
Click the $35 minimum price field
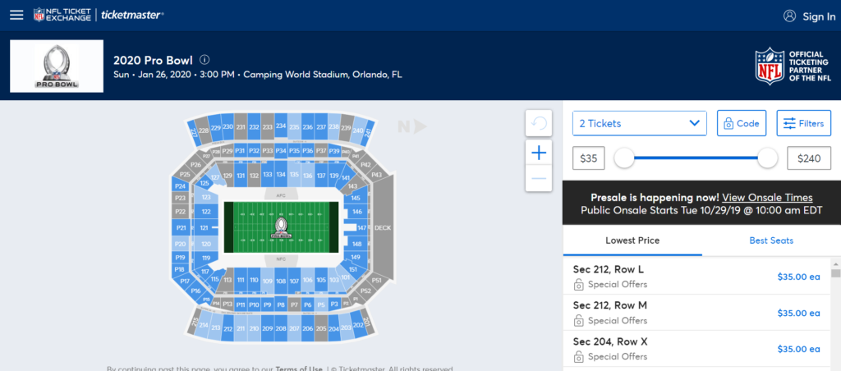click(x=589, y=158)
